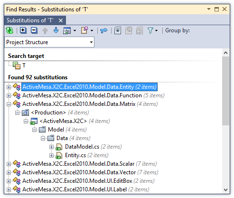
Task: Select the Entity.cs file row
Action: [x=87, y=155]
